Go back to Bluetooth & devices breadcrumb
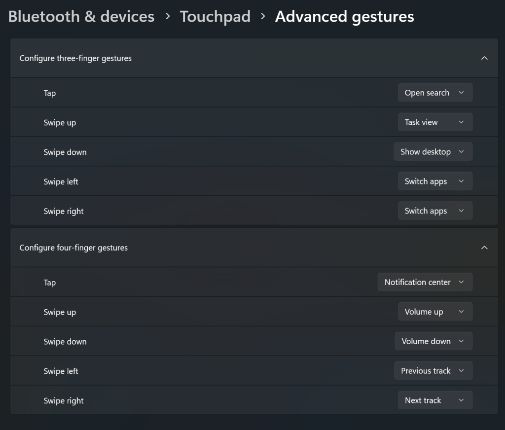This screenshot has width=505, height=430. tap(81, 17)
